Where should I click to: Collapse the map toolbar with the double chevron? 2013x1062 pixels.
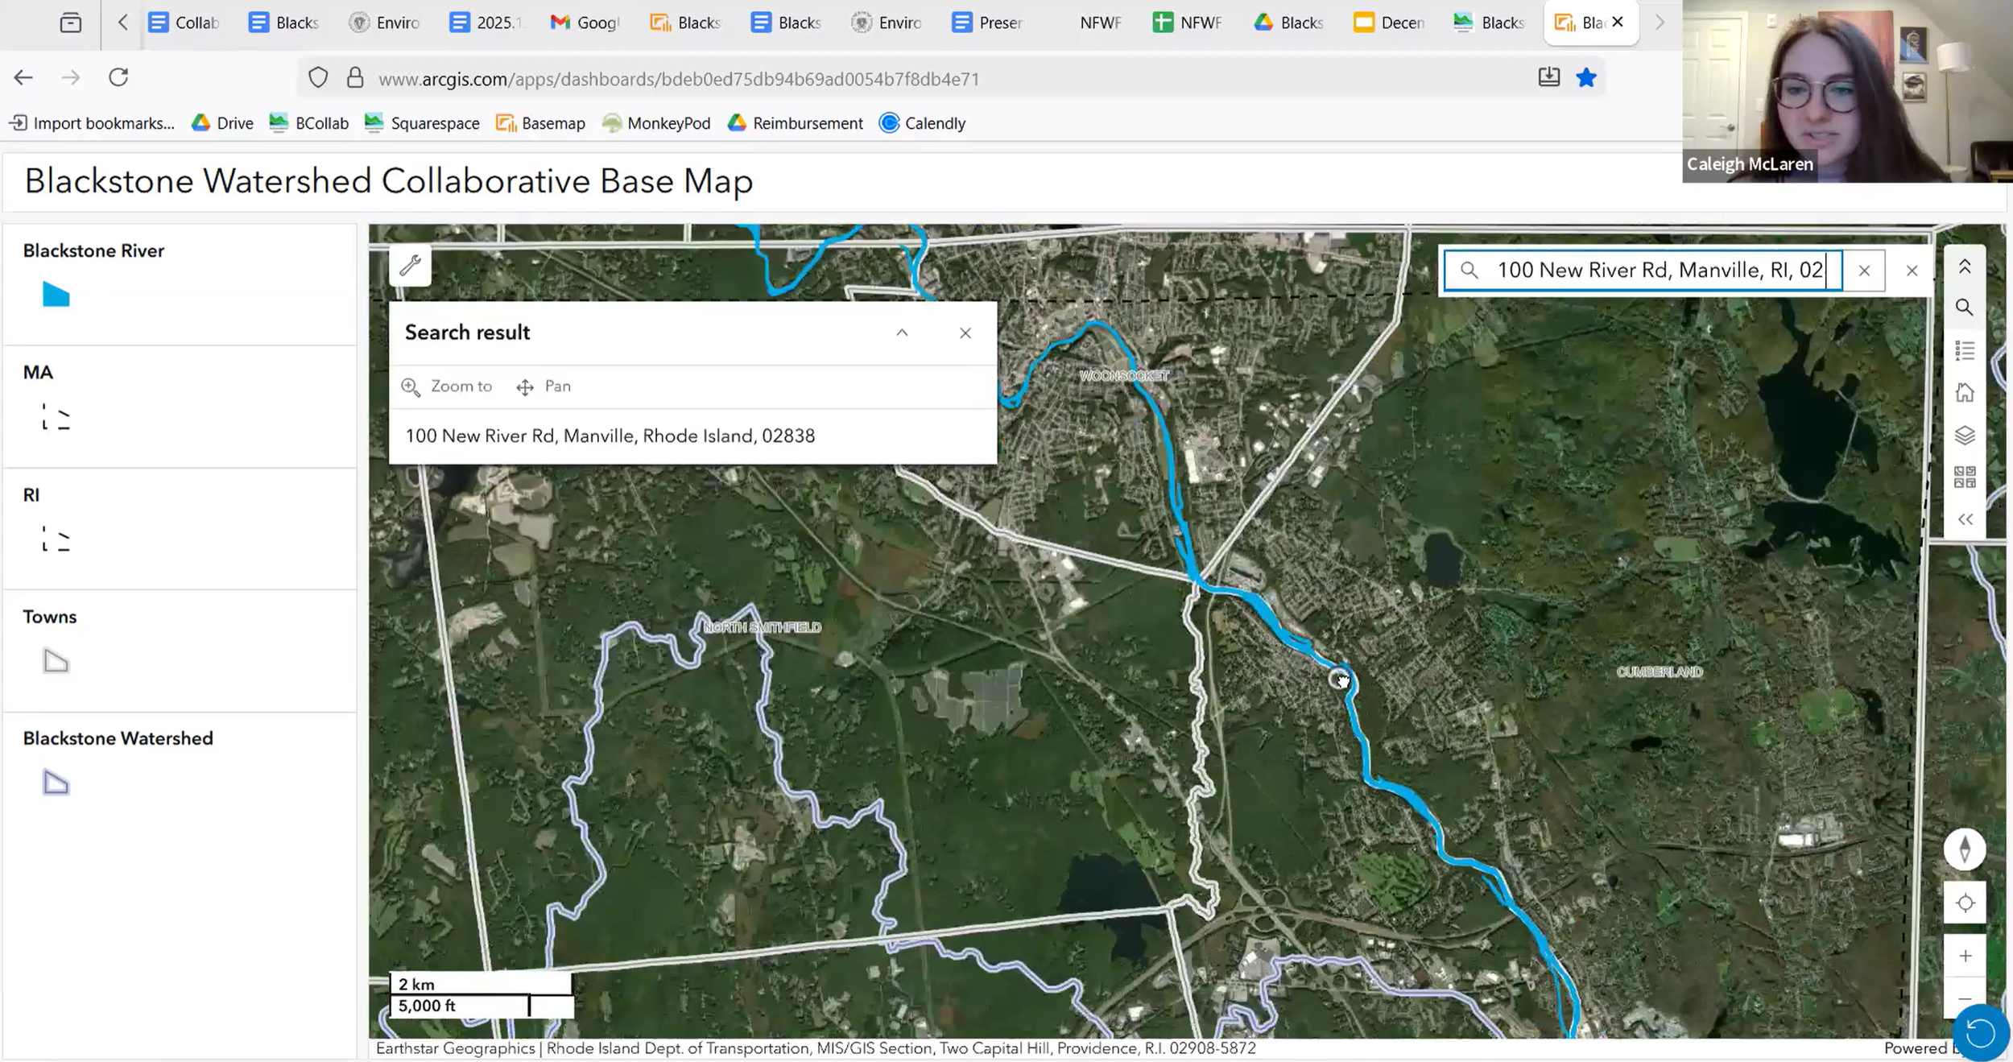[x=1965, y=520]
